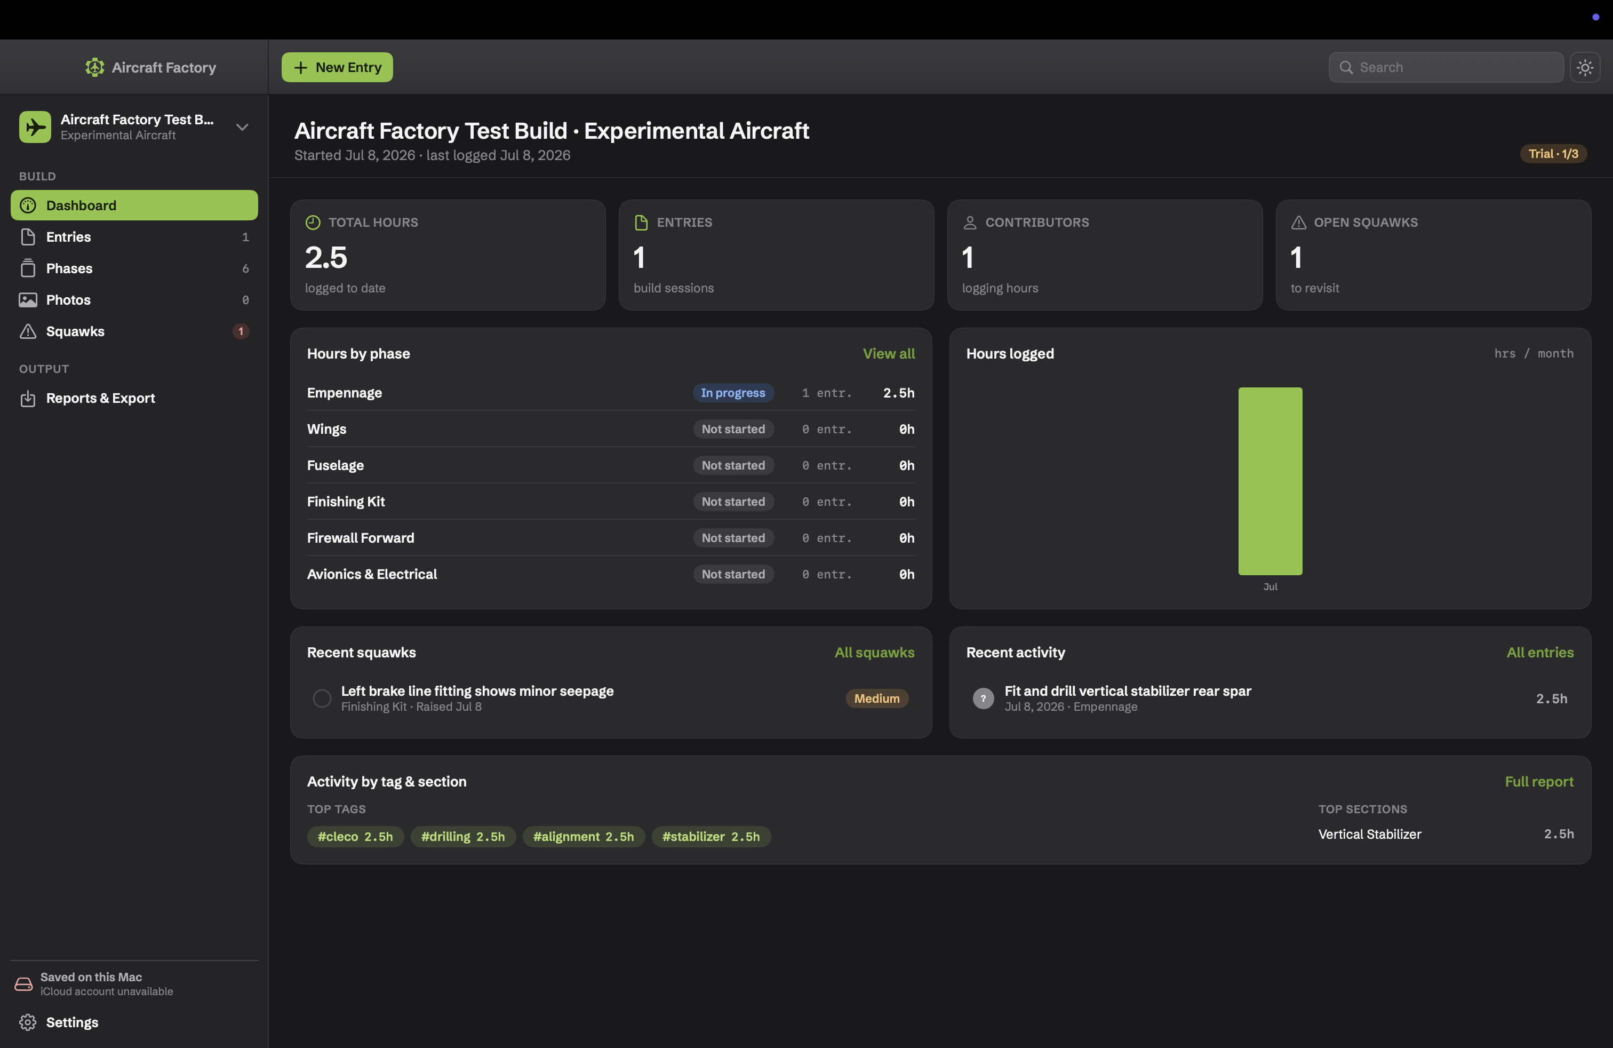
Task: Expand the Aircraft Factory Test Build project chevron
Action: pos(242,127)
